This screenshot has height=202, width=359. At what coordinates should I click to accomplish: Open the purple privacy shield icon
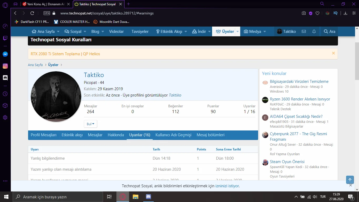click(x=311, y=13)
